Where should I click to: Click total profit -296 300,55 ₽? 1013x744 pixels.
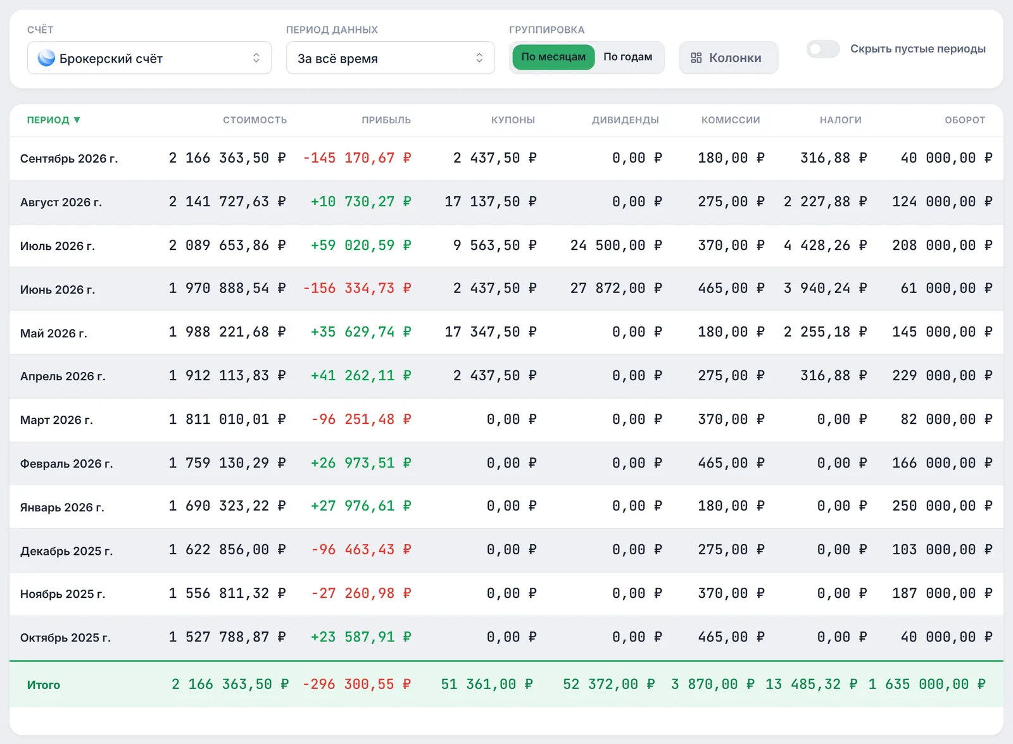pyautogui.click(x=357, y=684)
